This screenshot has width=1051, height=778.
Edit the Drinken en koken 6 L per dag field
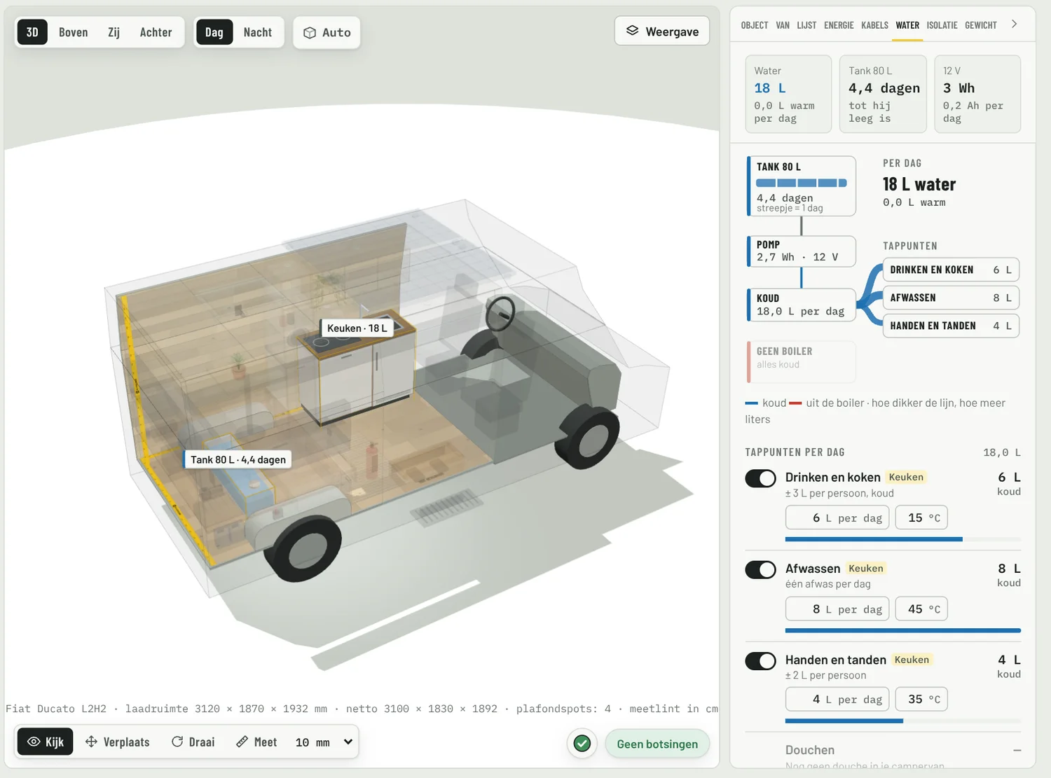click(837, 517)
